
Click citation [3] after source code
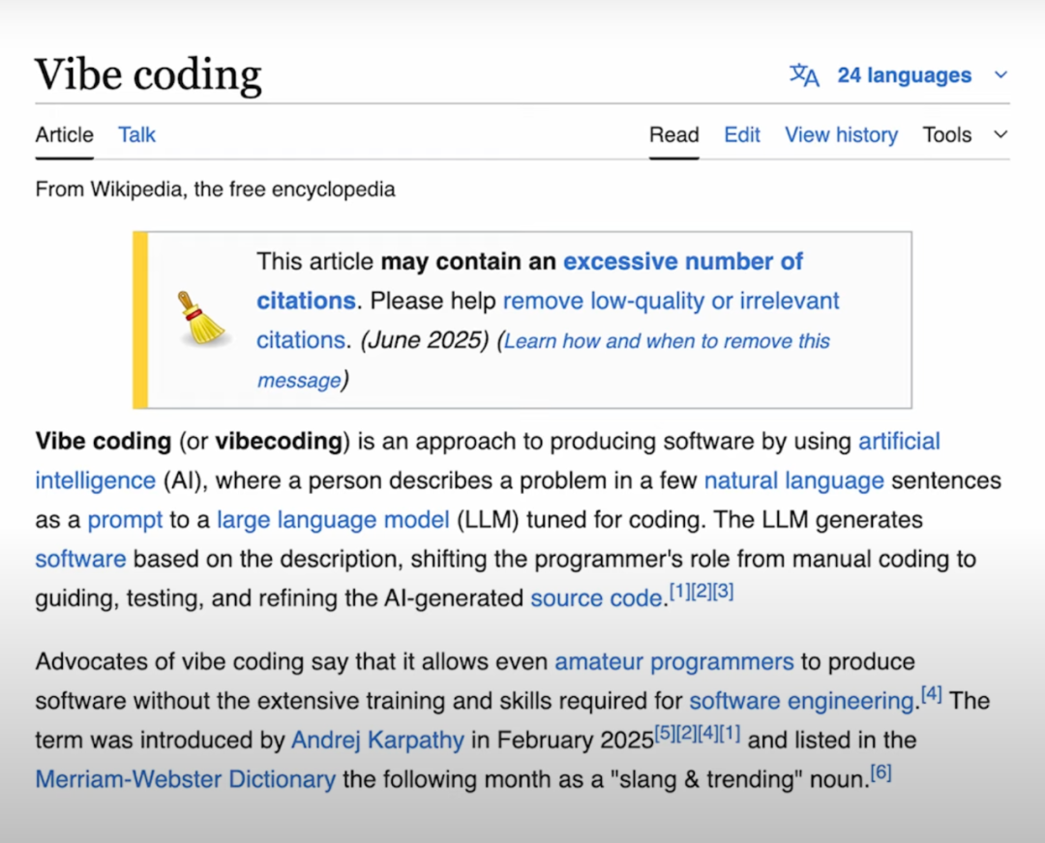pyautogui.click(x=723, y=591)
